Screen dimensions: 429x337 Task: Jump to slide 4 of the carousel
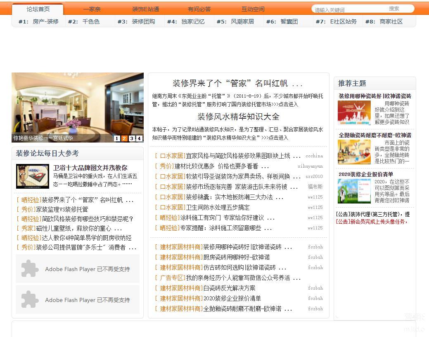pyautogui.click(x=139, y=138)
